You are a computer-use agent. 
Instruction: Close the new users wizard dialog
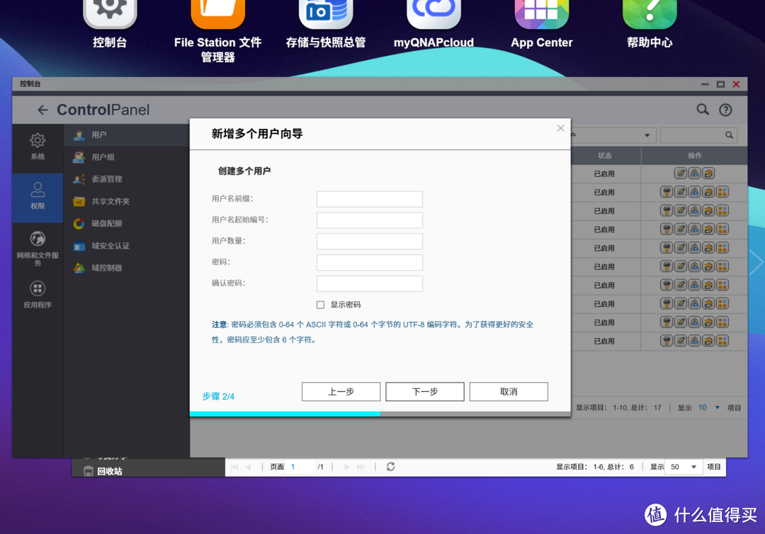560,128
